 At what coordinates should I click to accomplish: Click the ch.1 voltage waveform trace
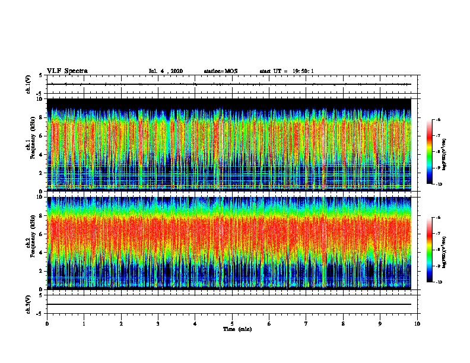tap(229, 84)
